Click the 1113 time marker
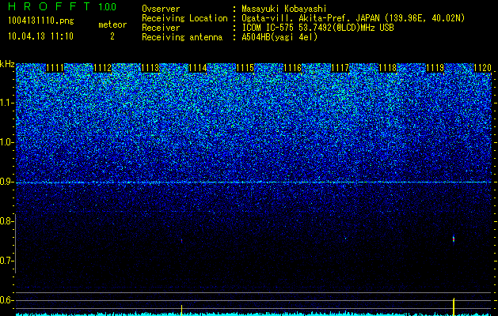Viewport: 498px width, 316px height. [150, 68]
